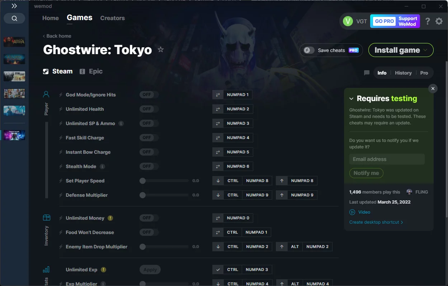Expand the sidebar with the double-chevron icon
The image size is (448, 286).
[14, 6]
